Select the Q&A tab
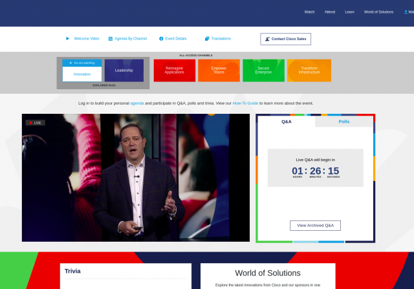This screenshot has width=414, height=289. (x=286, y=121)
